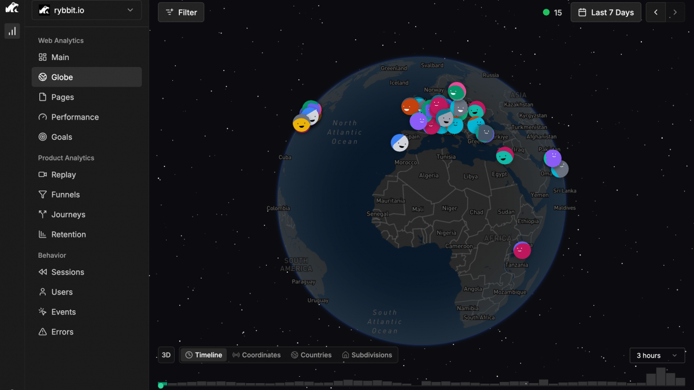Switch map mode to Countries

click(x=311, y=355)
